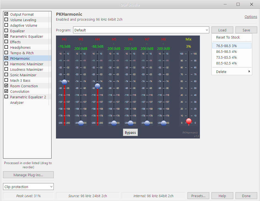Open Manage Plug-ins

coord(28,175)
